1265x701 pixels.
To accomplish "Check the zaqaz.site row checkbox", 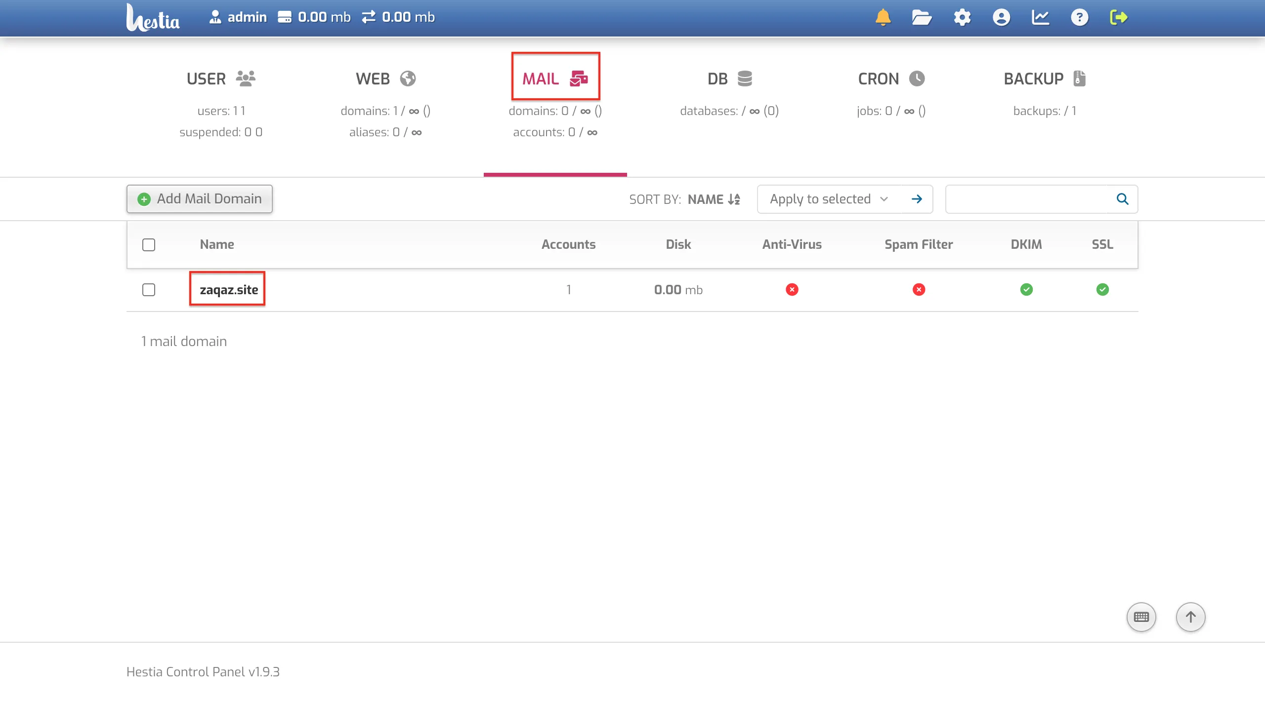I will point(149,290).
